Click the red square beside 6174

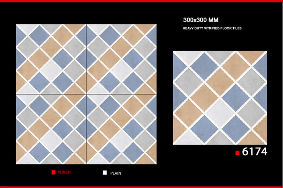point(237,153)
